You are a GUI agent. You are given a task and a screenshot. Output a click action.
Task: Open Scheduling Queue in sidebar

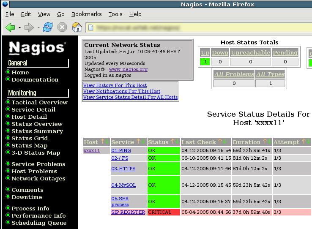(x=39, y=223)
